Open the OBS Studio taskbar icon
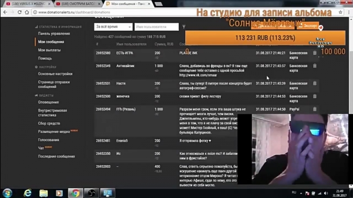 (91, 193)
